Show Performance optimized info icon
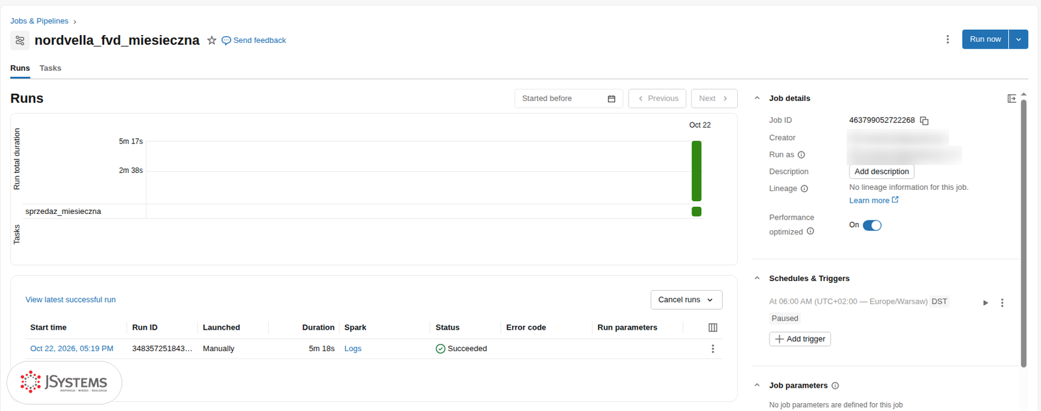This screenshot has height=411, width=1041. (x=810, y=231)
